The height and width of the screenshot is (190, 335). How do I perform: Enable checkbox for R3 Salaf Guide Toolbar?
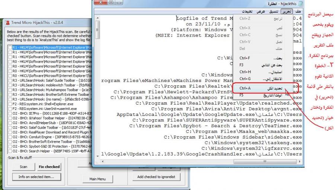coord(10,80)
